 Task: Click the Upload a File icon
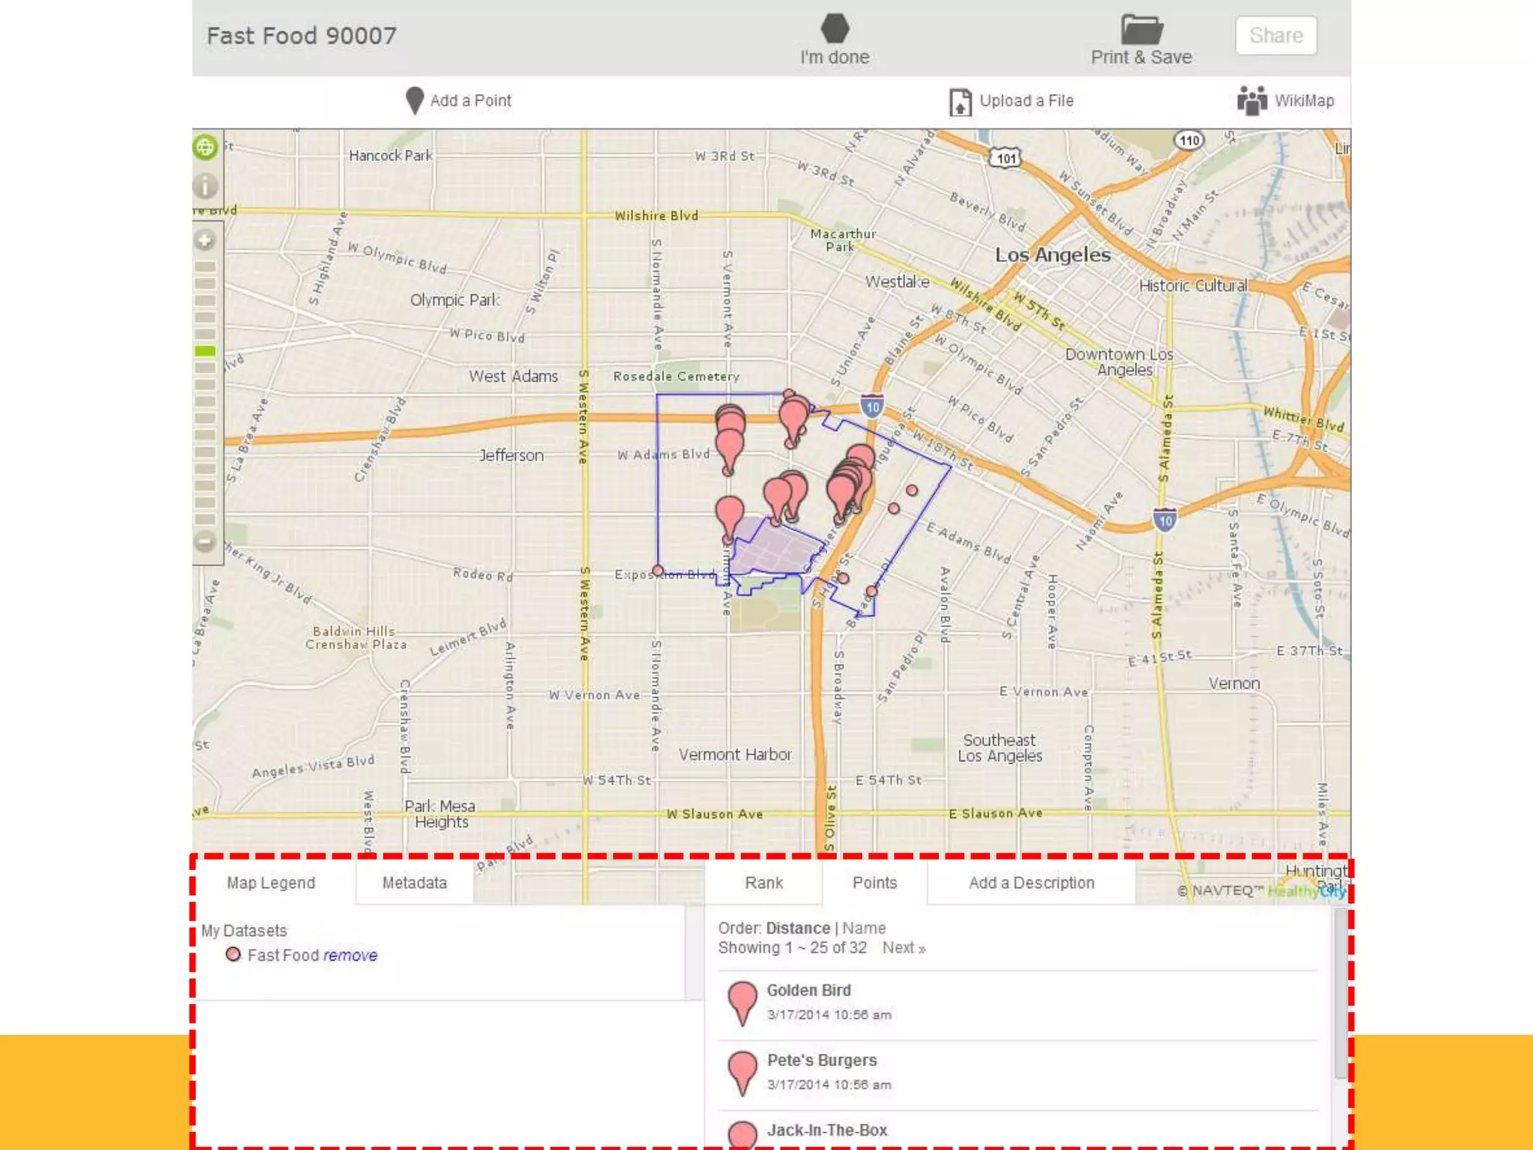pyautogui.click(x=960, y=101)
